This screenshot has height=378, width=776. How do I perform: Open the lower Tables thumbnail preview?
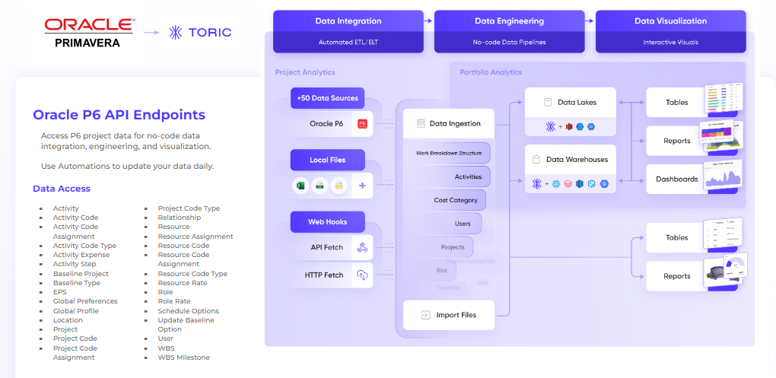tap(723, 233)
